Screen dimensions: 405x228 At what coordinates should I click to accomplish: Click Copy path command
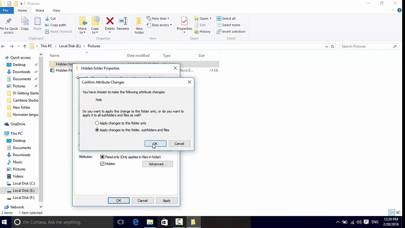[x=55, y=25]
